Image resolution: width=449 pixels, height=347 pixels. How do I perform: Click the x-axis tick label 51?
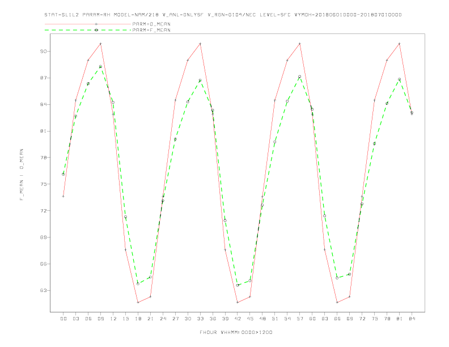click(x=275, y=319)
